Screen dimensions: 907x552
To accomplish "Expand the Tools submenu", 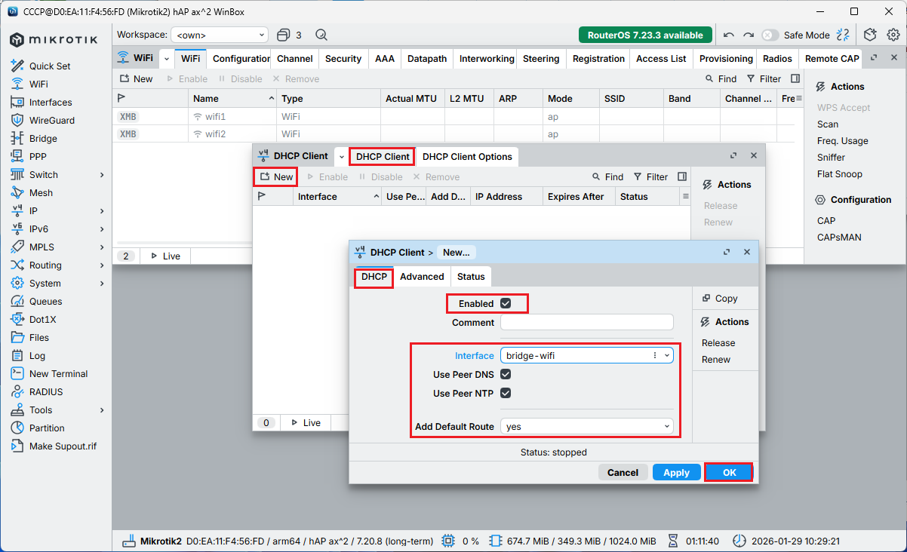I will point(102,409).
